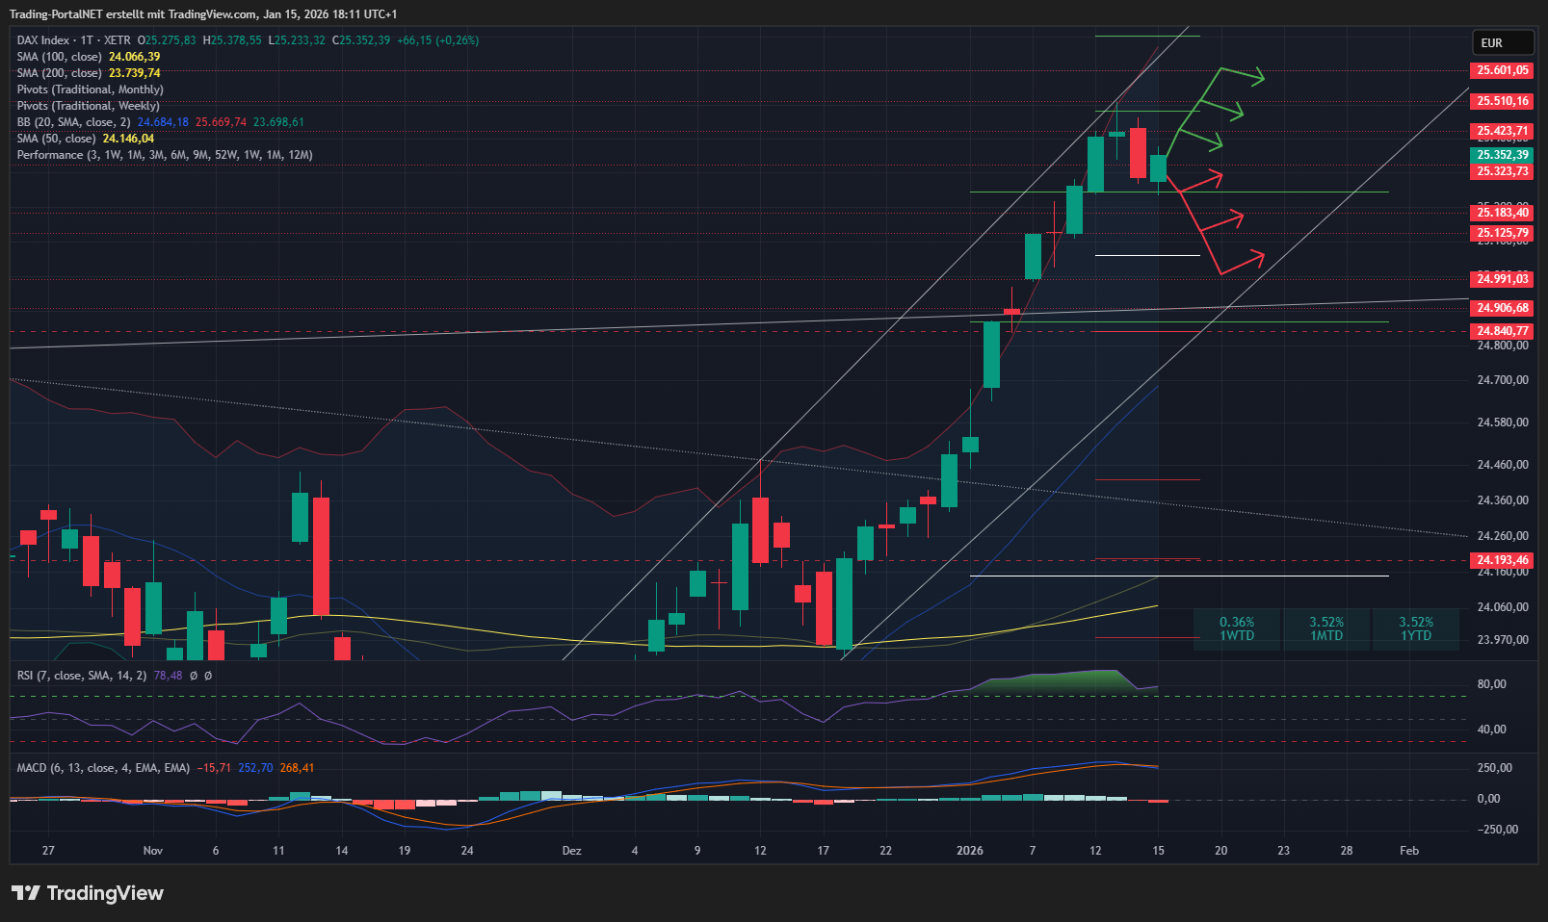Viewport: 1548px width, 922px height.
Task: Open the EUR currency selector
Action: 1502,43
